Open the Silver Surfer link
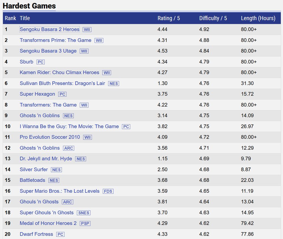The height and width of the screenshot is (239, 283). click(34, 170)
